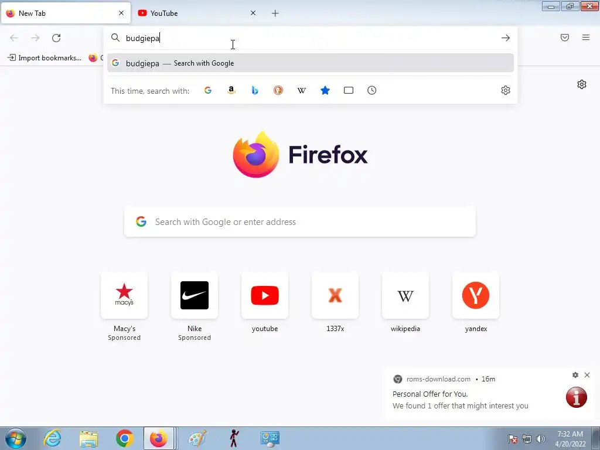Click the network tray icon

click(527, 439)
